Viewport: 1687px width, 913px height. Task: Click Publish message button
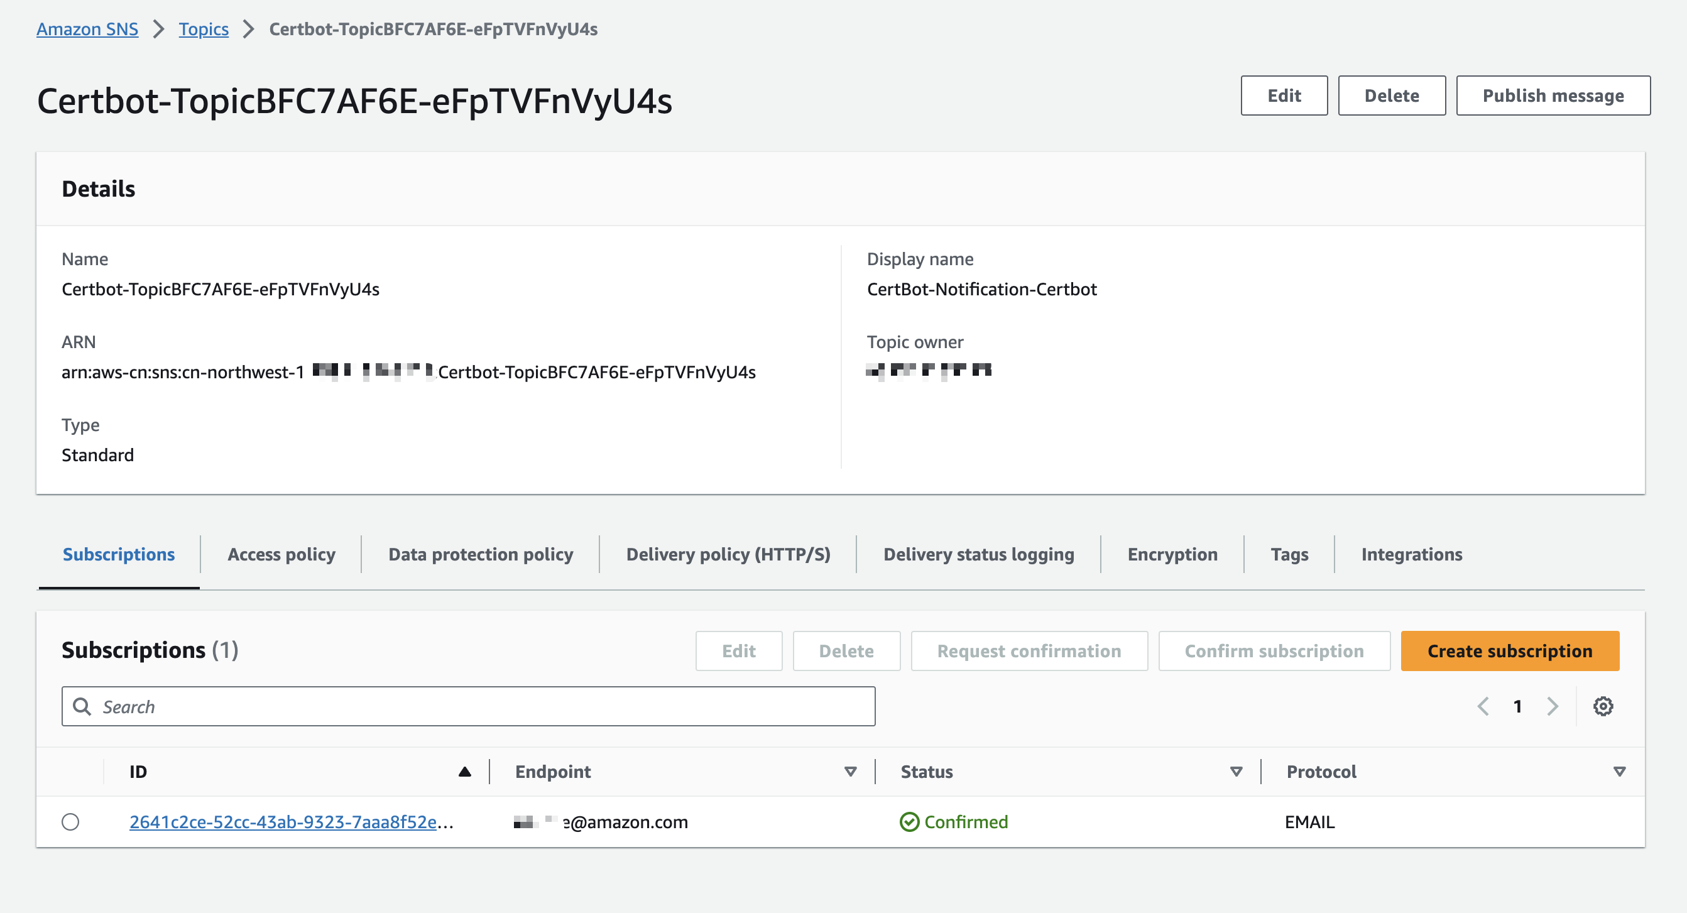click(x=1552, y=96)
